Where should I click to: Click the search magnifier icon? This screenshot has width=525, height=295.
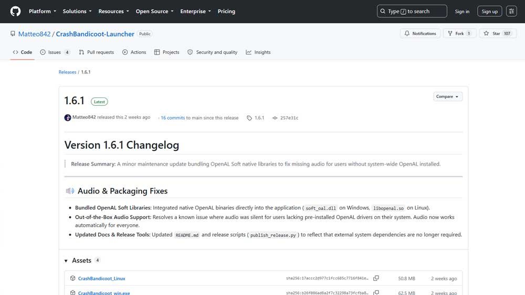click(383, 12)
